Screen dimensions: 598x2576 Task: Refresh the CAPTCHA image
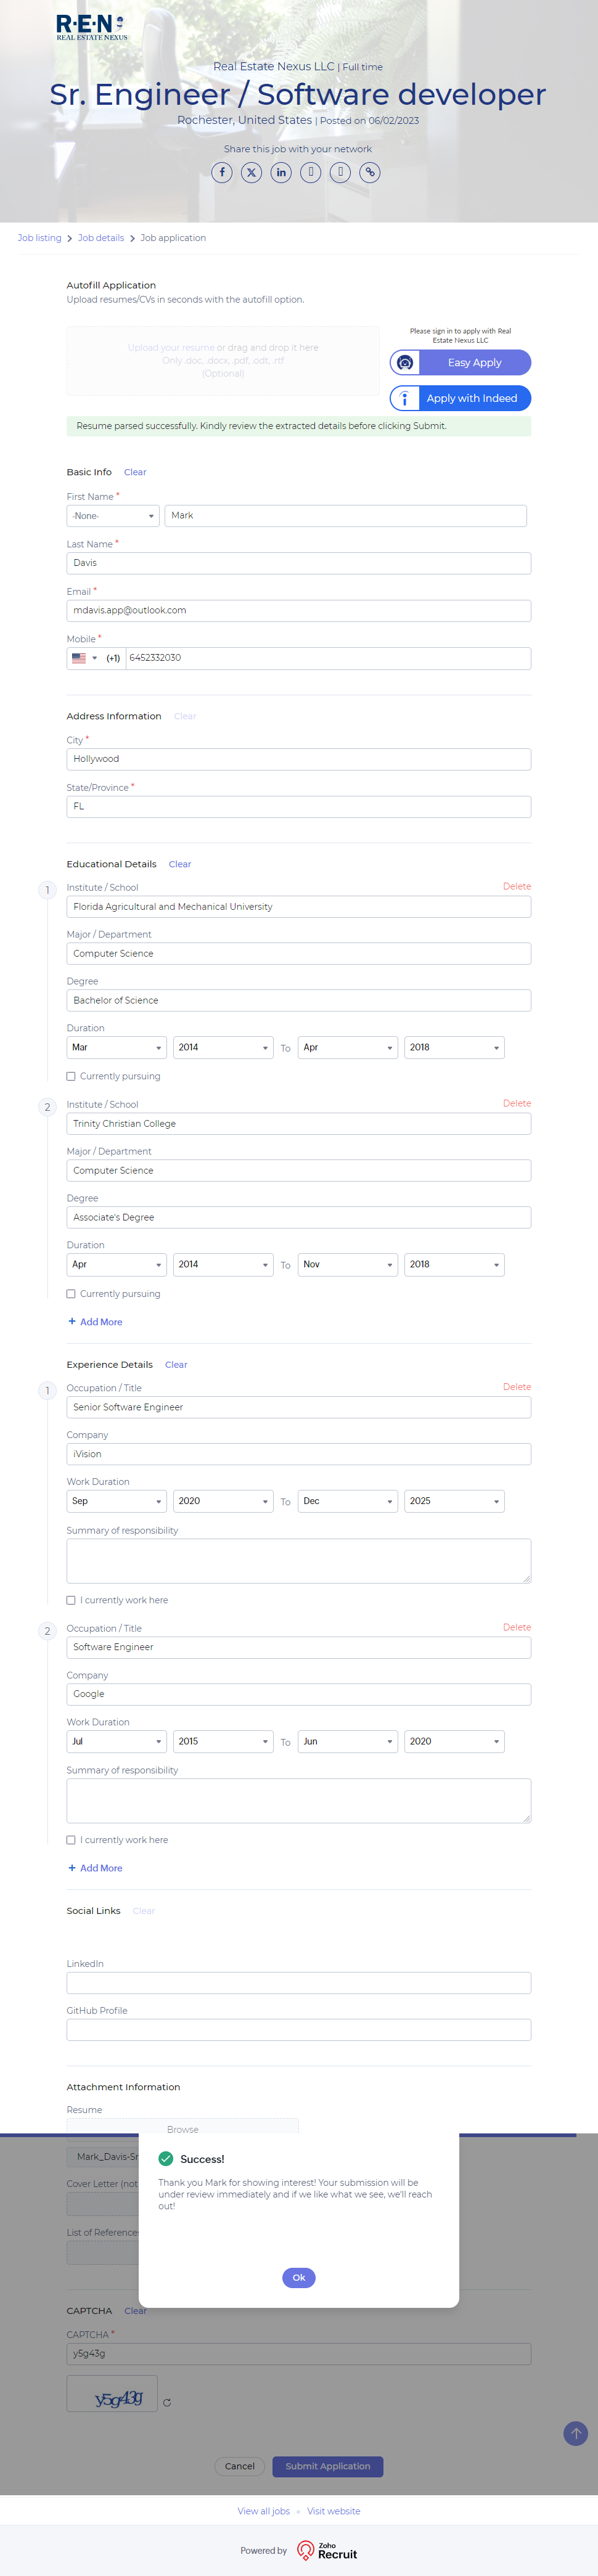coord(167,2402)
